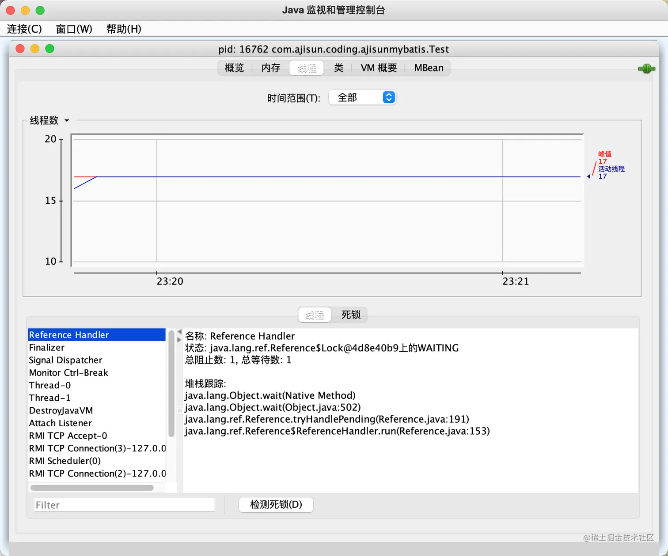This screenshot has width=668, height=556.
Task: Click the green connection status icon
Action: 646,68
